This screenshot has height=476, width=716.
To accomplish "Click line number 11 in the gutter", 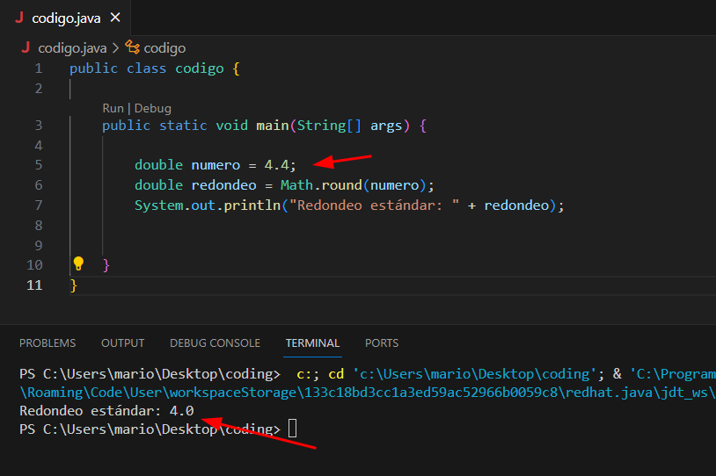I will coord(34,285).
